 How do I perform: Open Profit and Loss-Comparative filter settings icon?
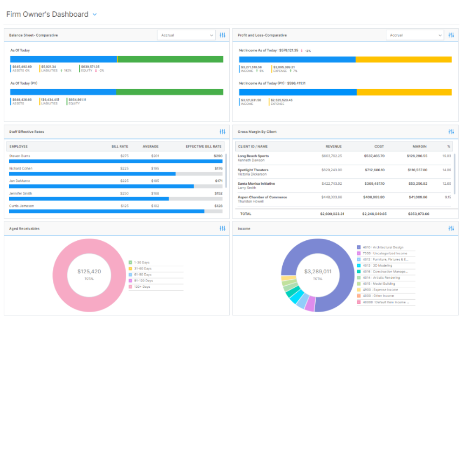[451, 35]
